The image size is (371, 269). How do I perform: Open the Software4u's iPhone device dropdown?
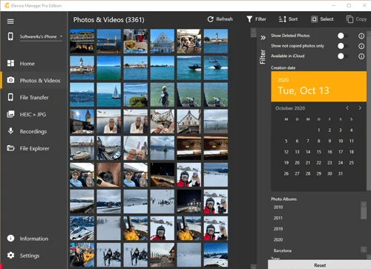coord(41,36)
